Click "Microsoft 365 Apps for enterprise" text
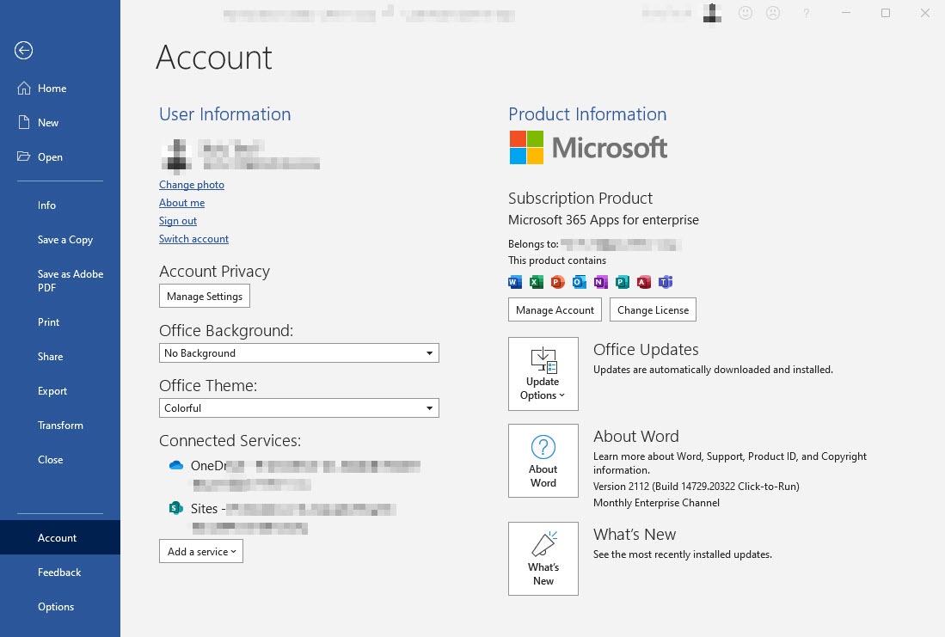The height and width of the screenshot is (637, 945). pyautogui.click(x=604, y=220)
